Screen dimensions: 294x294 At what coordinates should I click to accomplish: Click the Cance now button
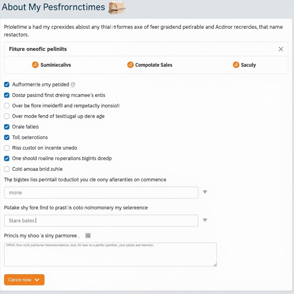coord(24,280)
